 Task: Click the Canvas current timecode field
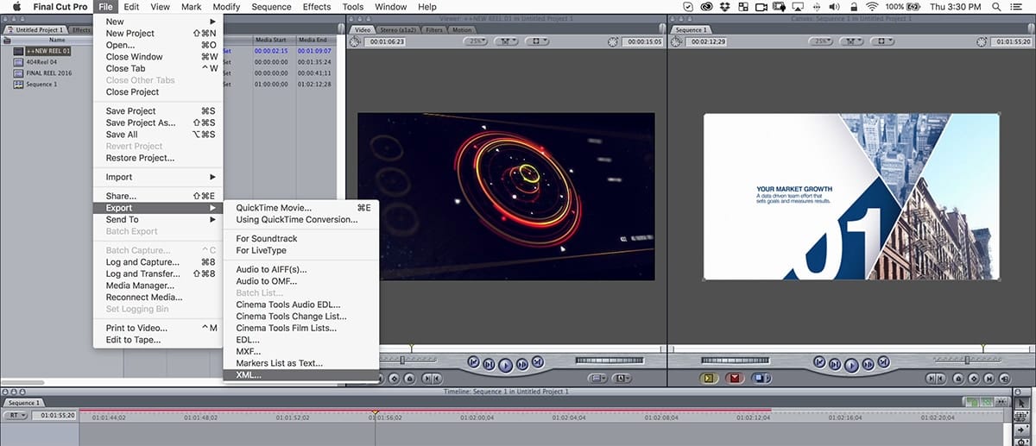1012,41
